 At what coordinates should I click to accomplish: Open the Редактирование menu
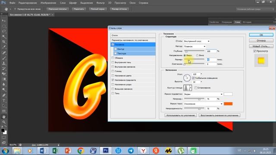pyautogui.click(x=28, y=3)
